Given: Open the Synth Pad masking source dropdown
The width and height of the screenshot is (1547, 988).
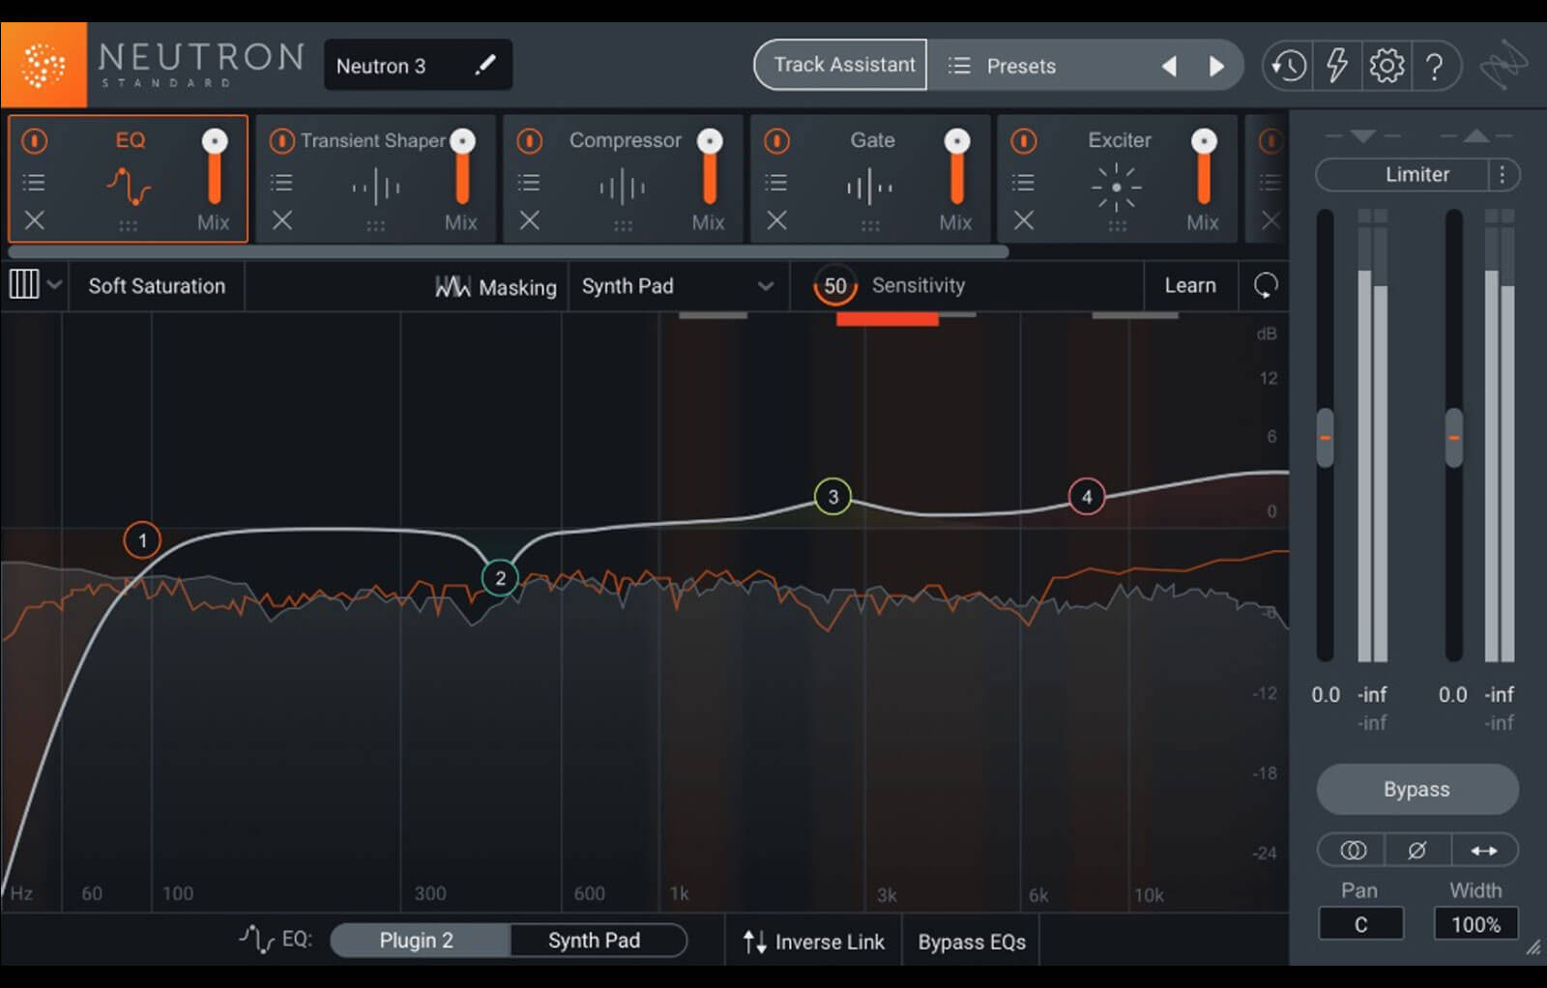Looking at the screenshot, I should point(678,286).
